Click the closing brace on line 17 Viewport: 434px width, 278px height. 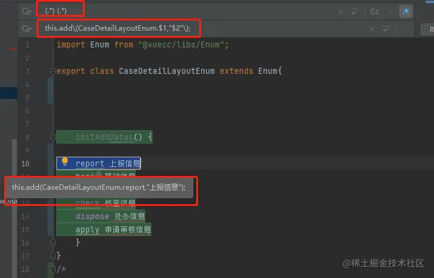58,255
